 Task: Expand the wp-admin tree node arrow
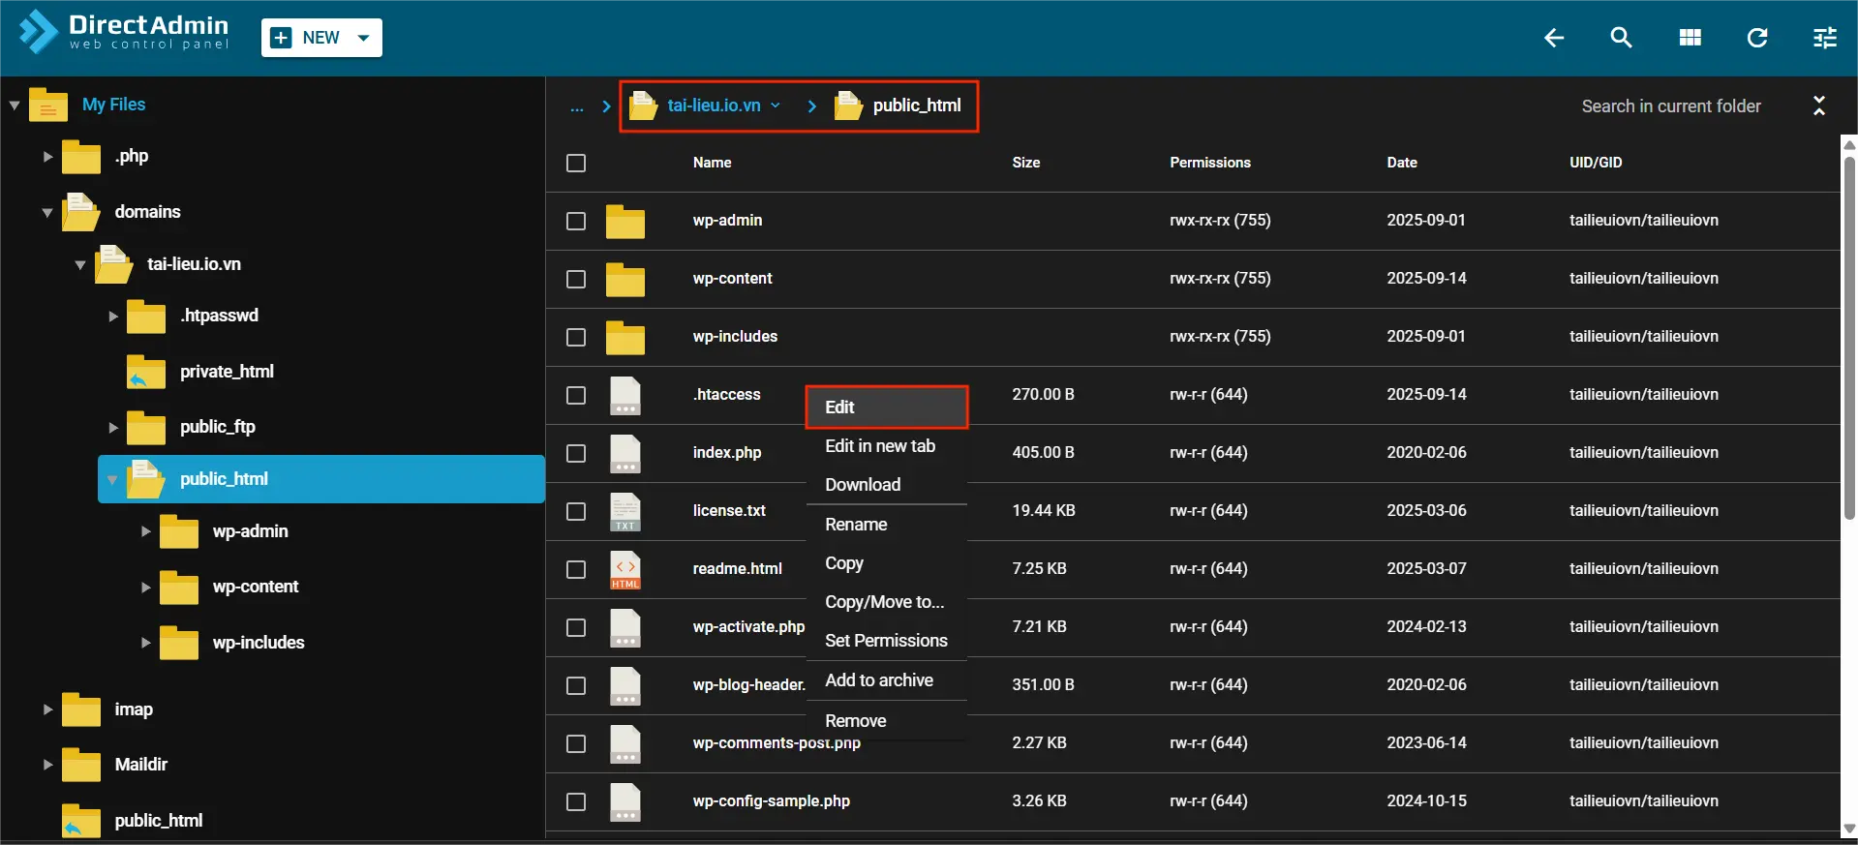[146, 531]
